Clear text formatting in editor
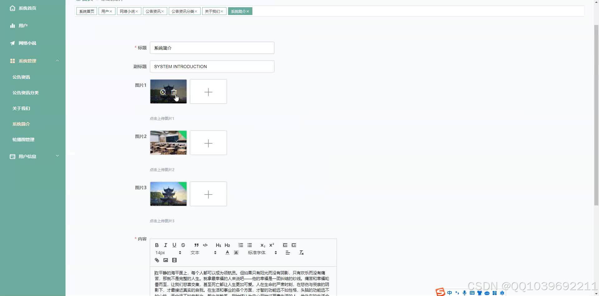Viewport: 599px width, 296px height. (301, 253)
